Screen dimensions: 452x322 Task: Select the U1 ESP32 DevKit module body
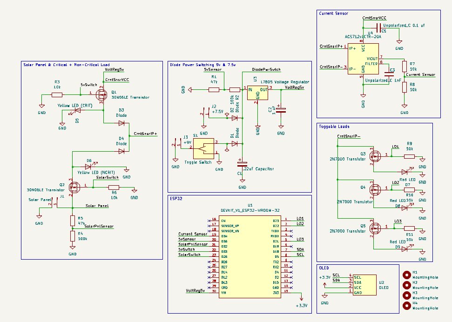pos(250,257)
